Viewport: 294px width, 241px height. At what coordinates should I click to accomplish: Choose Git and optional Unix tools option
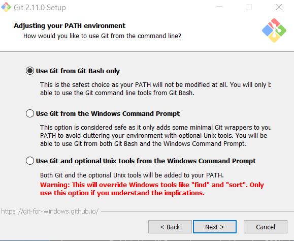click(x=30, y=161)
